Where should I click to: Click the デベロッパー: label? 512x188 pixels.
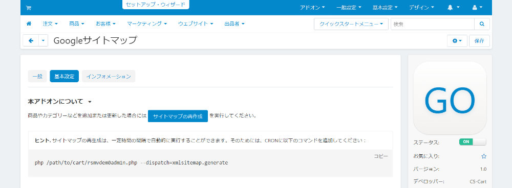429,182
